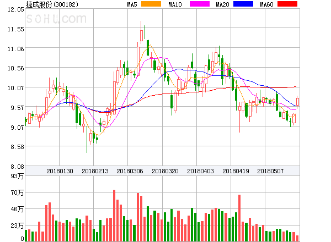Viewport: 331px width, 242px height.
Task: Click the 9.07 price axis label
Action: tap(17, 128)
